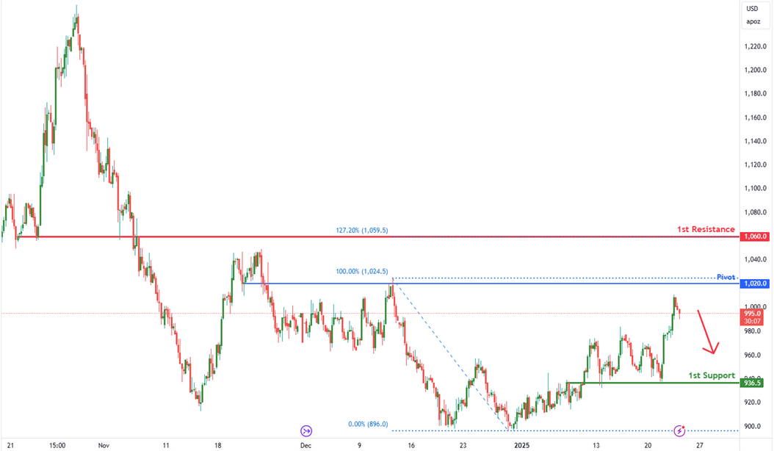Click the 1,220.0 value on price axis
The height and width of the screenshot is (451, 774).
pyautogui.click(x=755, y=46)
